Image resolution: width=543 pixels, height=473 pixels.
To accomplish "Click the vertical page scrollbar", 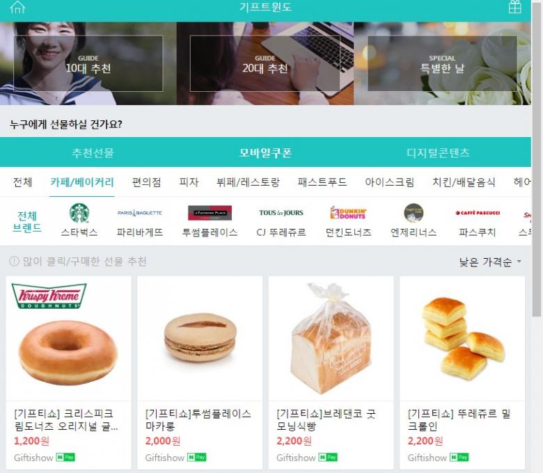I will (537, 159).
